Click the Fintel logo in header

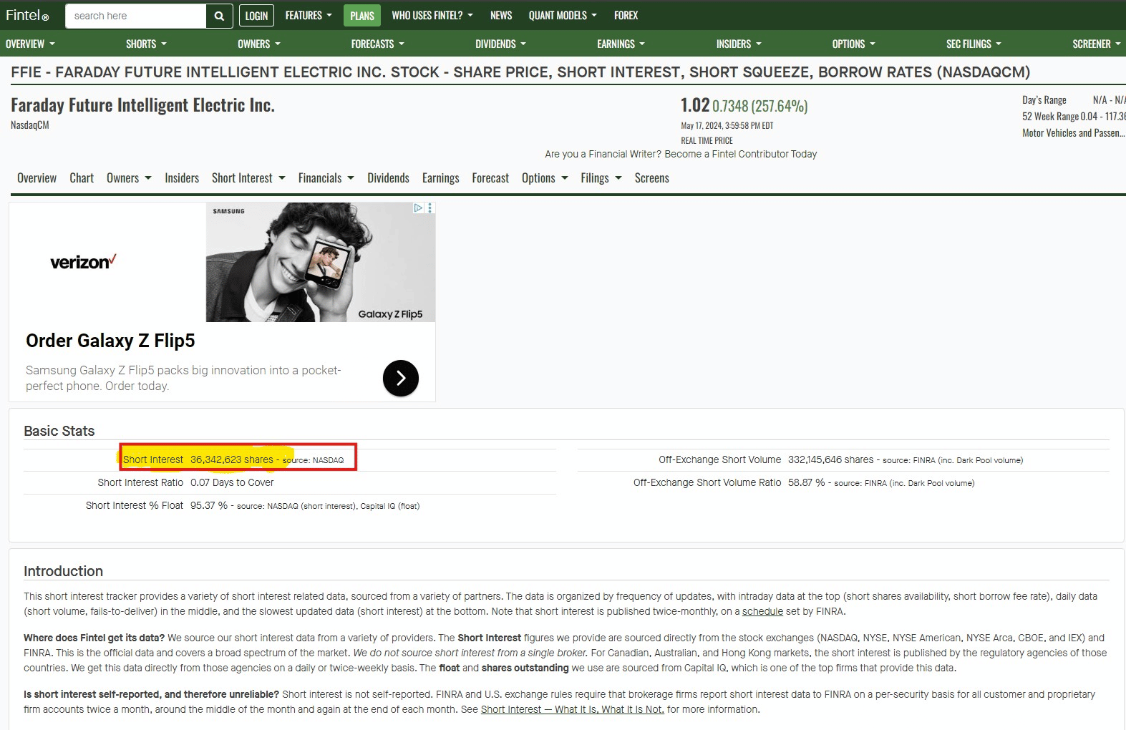(x=27, y=16)
